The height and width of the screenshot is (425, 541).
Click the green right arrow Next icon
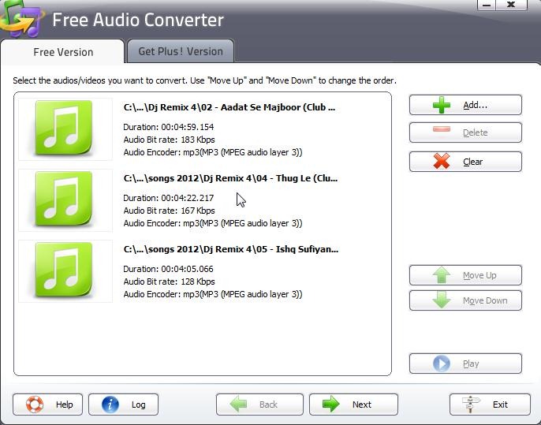(x=331, y=404)
